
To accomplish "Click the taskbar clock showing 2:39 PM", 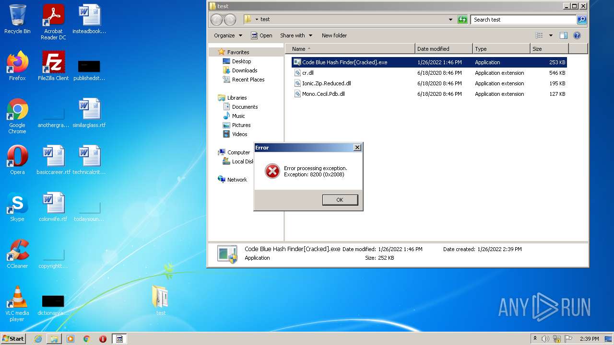I will 589,339.
